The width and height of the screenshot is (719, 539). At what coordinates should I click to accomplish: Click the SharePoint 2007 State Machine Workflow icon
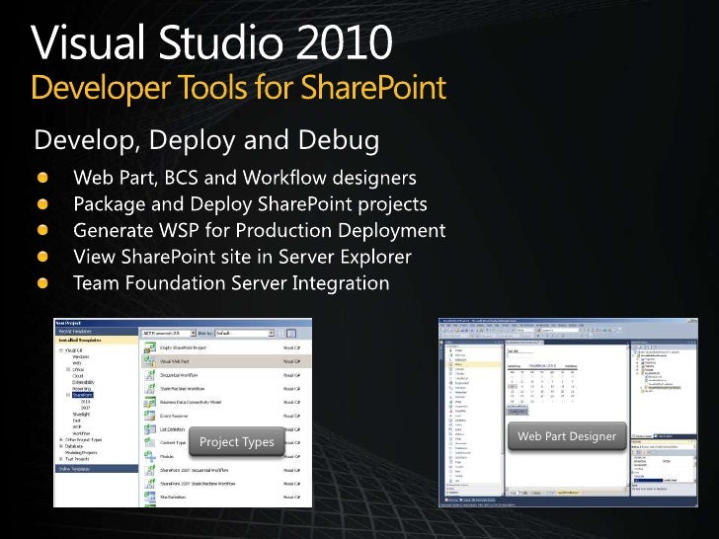click(x=150, y=483)
